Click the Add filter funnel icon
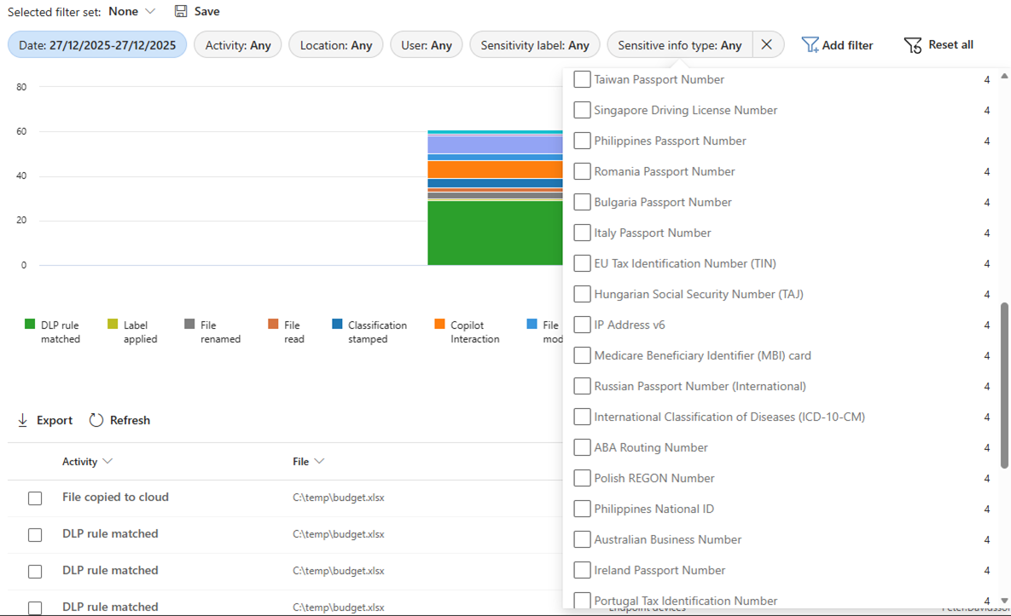 coord(810,44)
